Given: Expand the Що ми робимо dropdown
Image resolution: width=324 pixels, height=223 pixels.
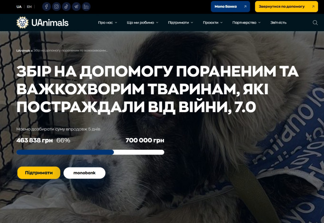Looking at the screenshot, I should 142,22.
